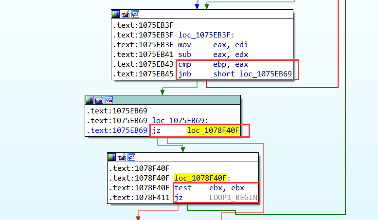Click the pencil edit icon on the bottom loc_1078F40F node
Viewport: 378px width, 220px height.
point(122,157)
